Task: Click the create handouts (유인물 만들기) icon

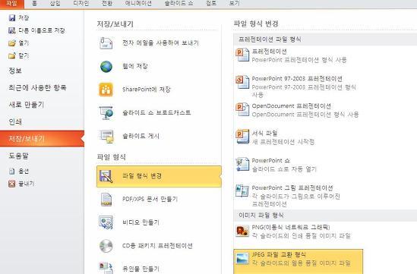Action: (106, 268)
